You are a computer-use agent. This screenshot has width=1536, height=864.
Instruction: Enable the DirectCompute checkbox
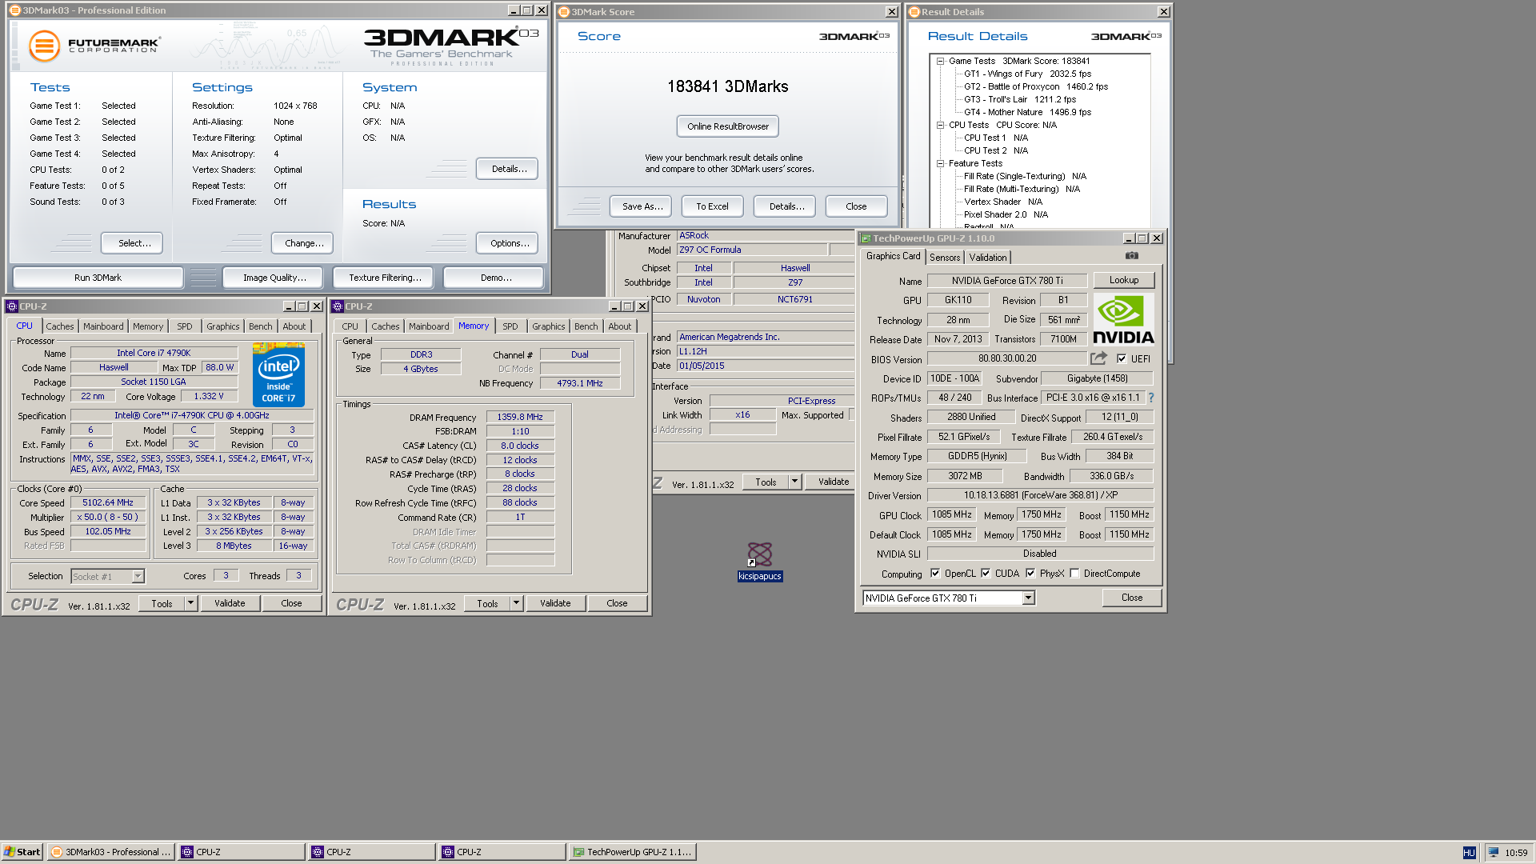pos(1074,574)
